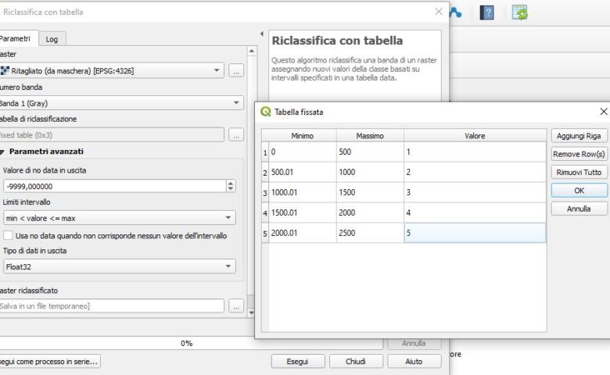Image resolution: width=610 pixels, height=375 pixels.
Task: Open the fixed table editor browse button
Action: pyautogui.click(x=236, y=135)
